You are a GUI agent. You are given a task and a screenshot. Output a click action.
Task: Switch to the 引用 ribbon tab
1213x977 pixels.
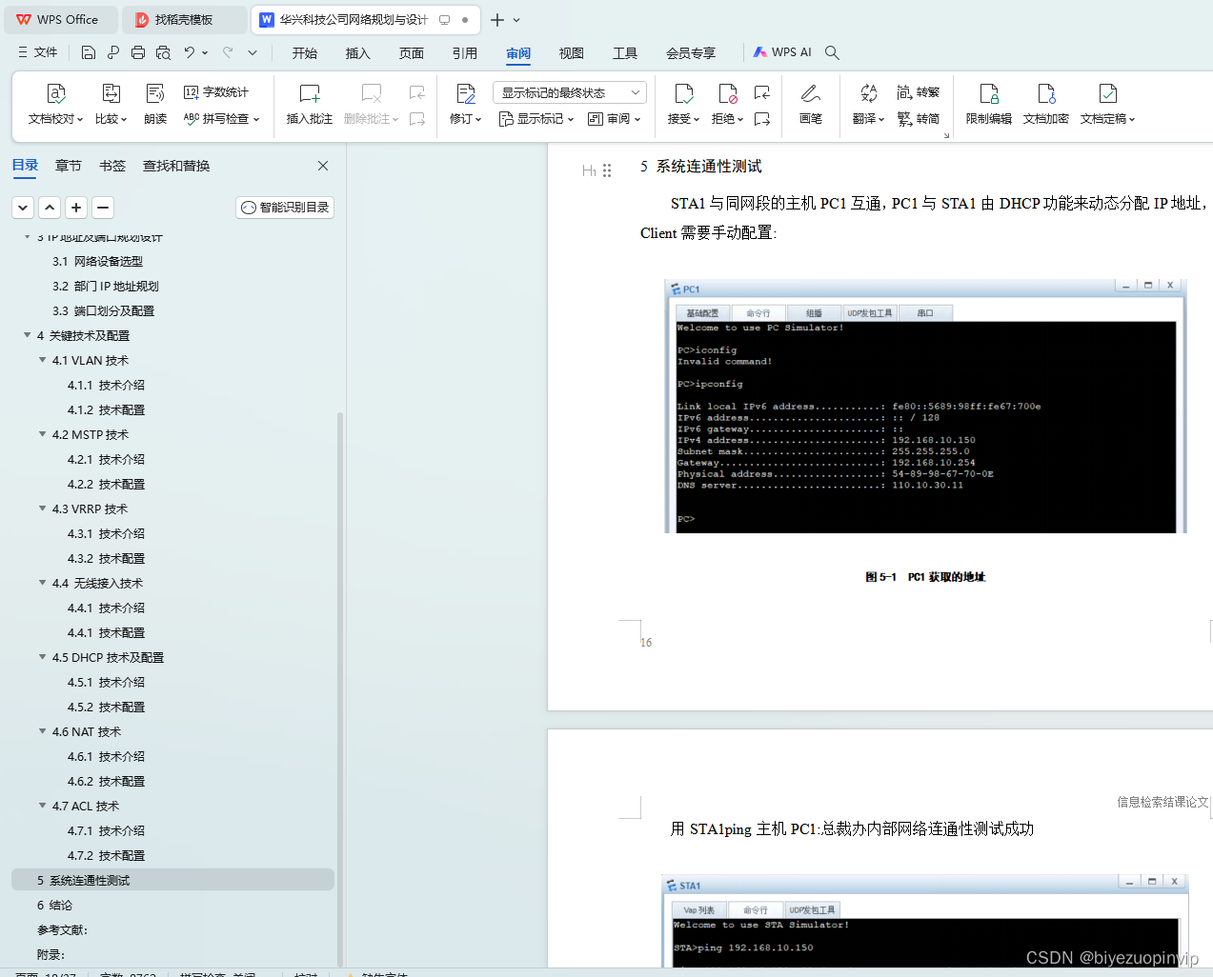point(465,53)
